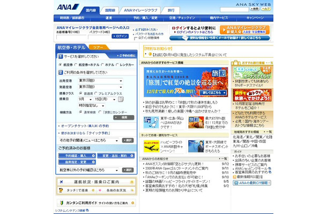Select the 「旅割」カレンダー search radio

100,112
